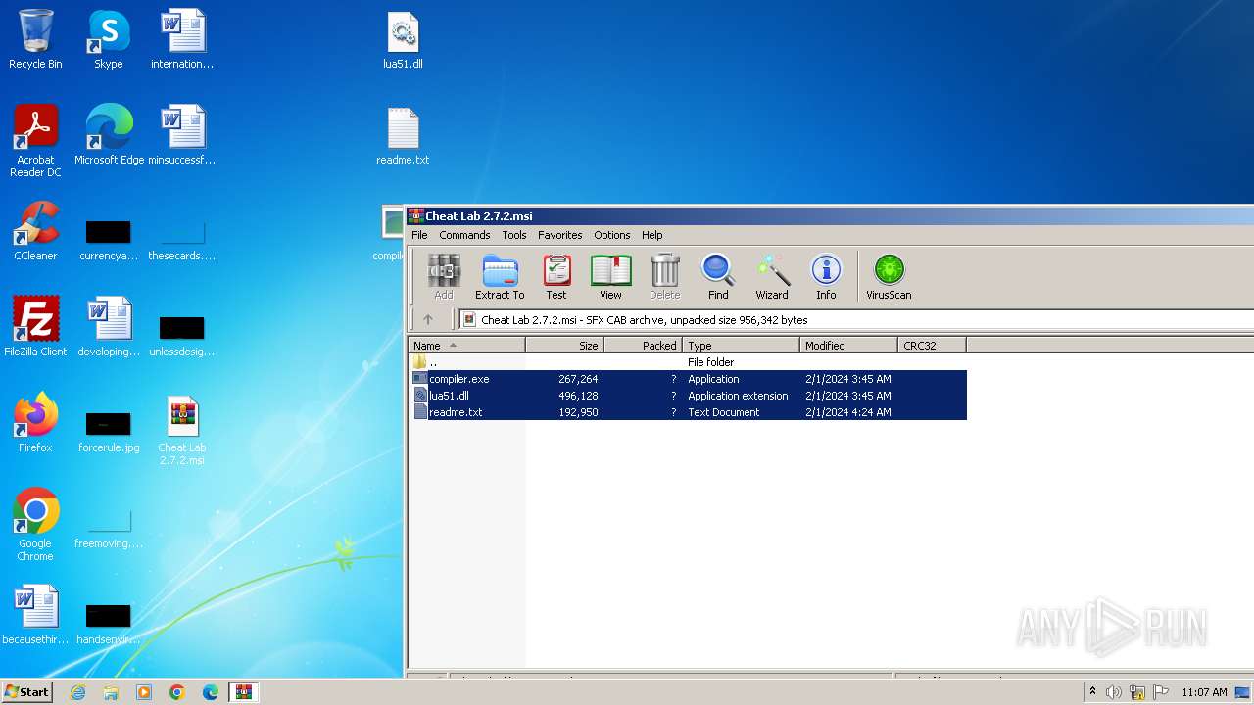Select FileZilla Client desktop icon
This screenshot has height=705, width=1254.
35,327
